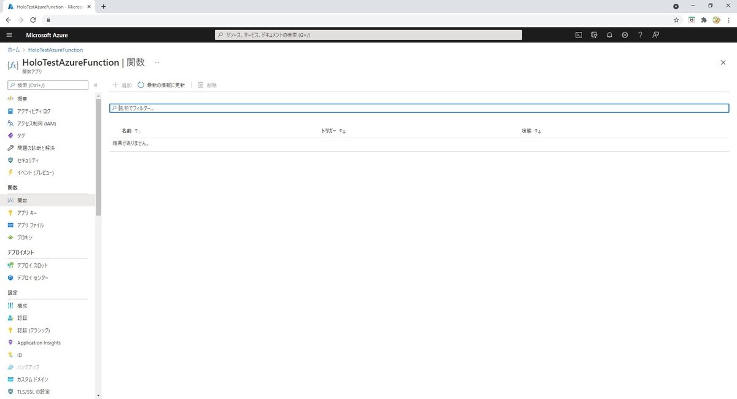
Task: Click the browser back arrow
Action: 8,20
